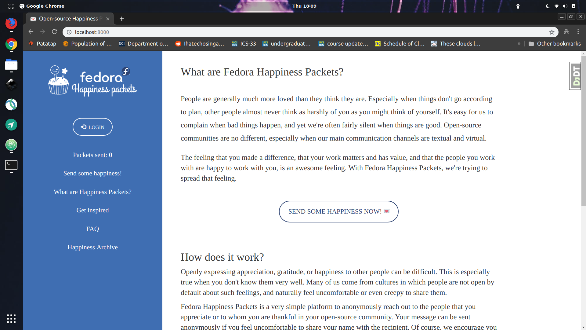The image size is (586, 330).
Task: Open the accessibility menu in top bar
Action: pyautogui.click(x=518, y=6)
